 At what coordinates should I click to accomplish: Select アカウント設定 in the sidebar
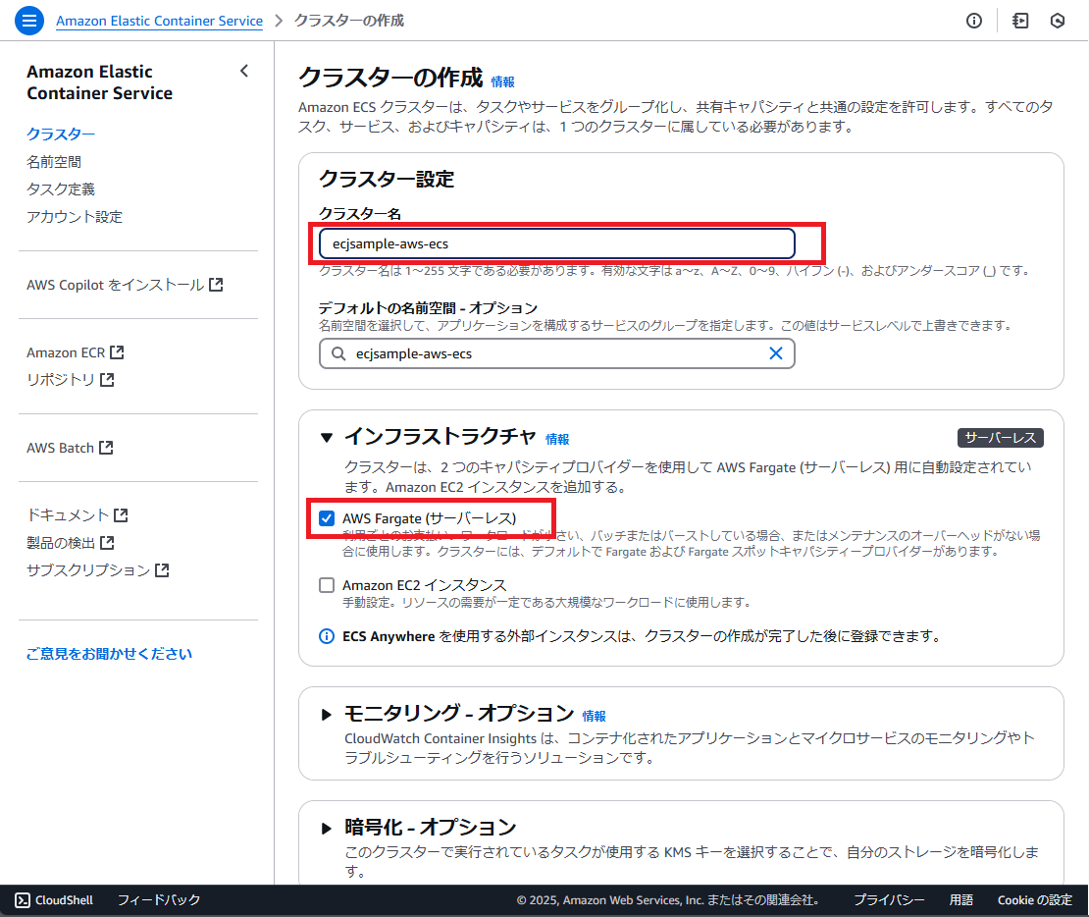click(75, 216)
